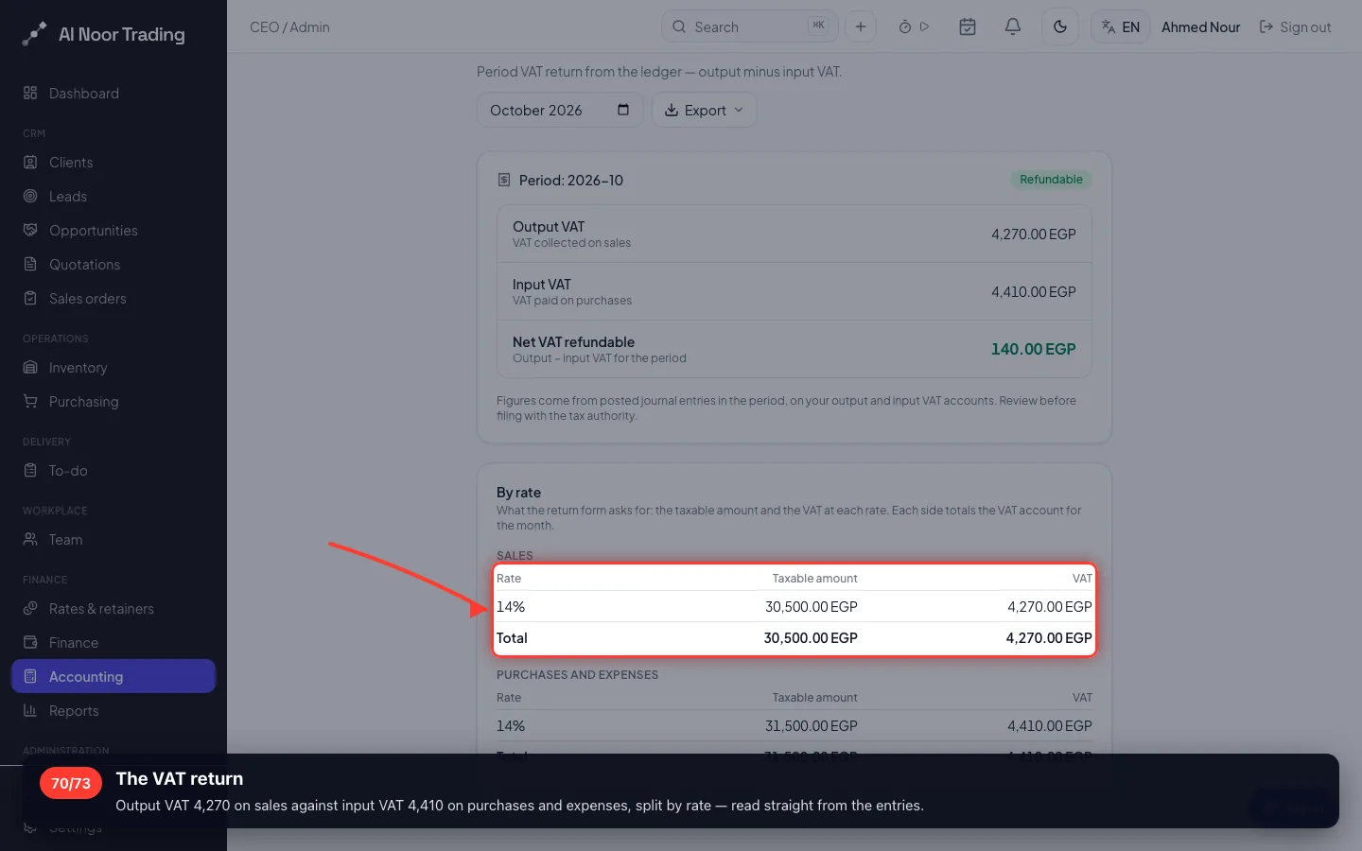Open Rates & retainers

pos(113,609)
